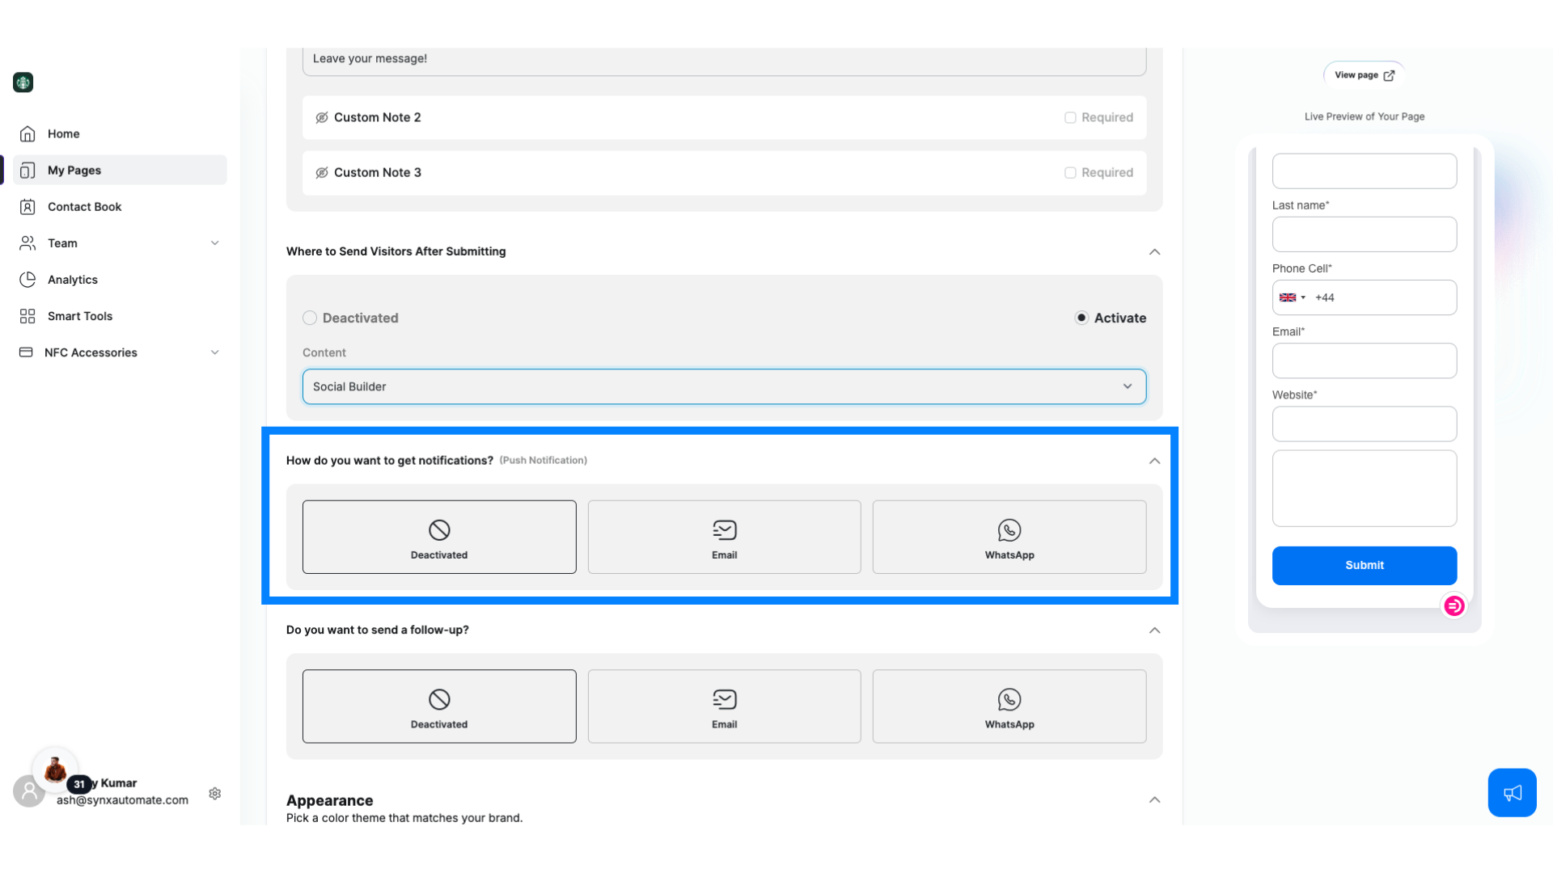Click the Deactivated follow-up icon
Screen dimensions: 1553x873
click(438, 698)
